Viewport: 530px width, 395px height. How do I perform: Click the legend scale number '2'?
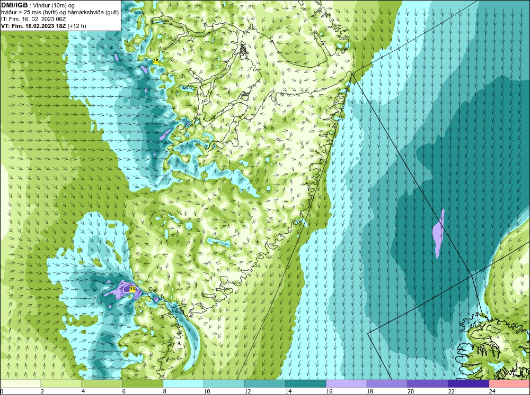coord(42,391)
